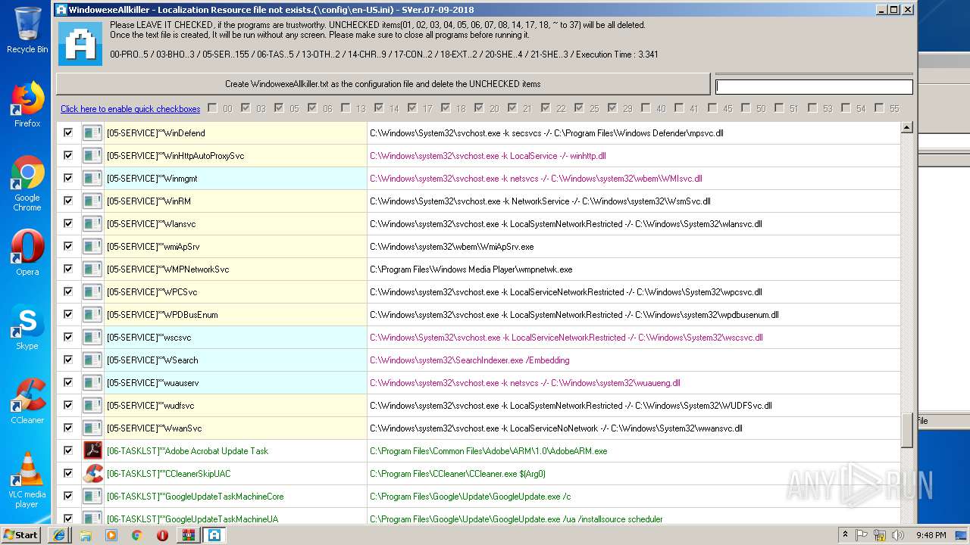This screenshot has height=545, width=970.
Task: Click the wudfsvc service row icon
Action: pos(92,405)
